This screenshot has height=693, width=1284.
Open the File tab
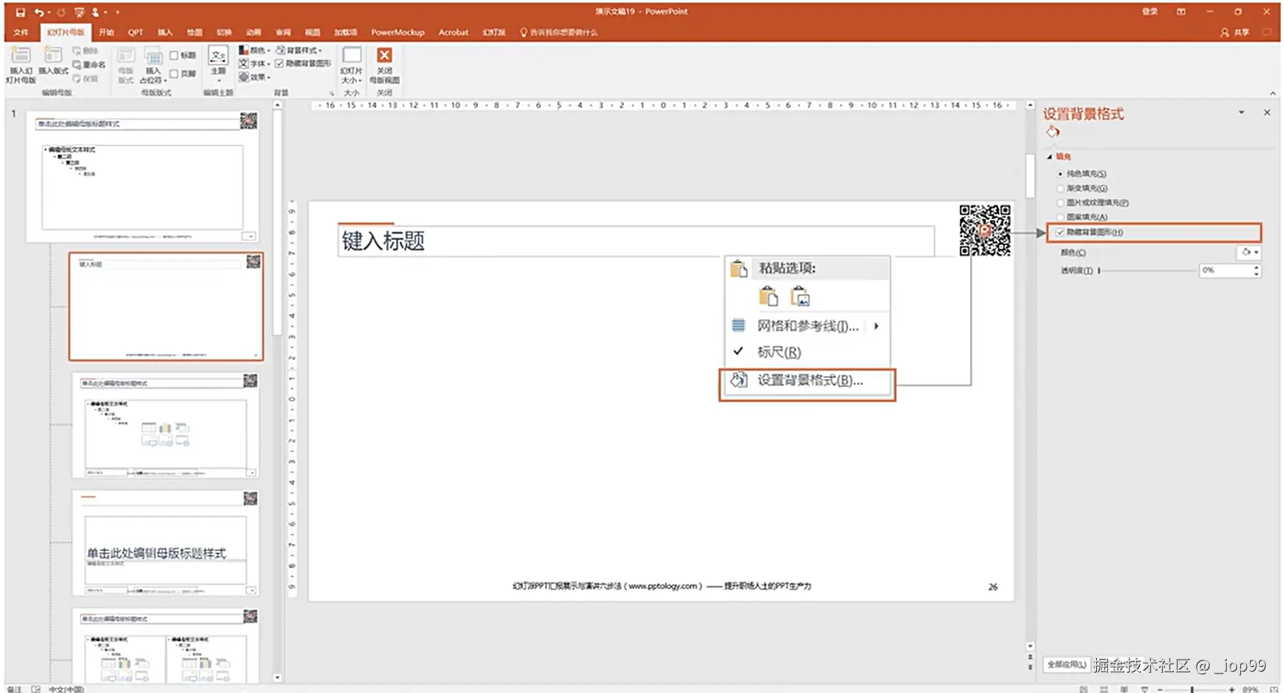pyautogui.click(x=21, y=32)
